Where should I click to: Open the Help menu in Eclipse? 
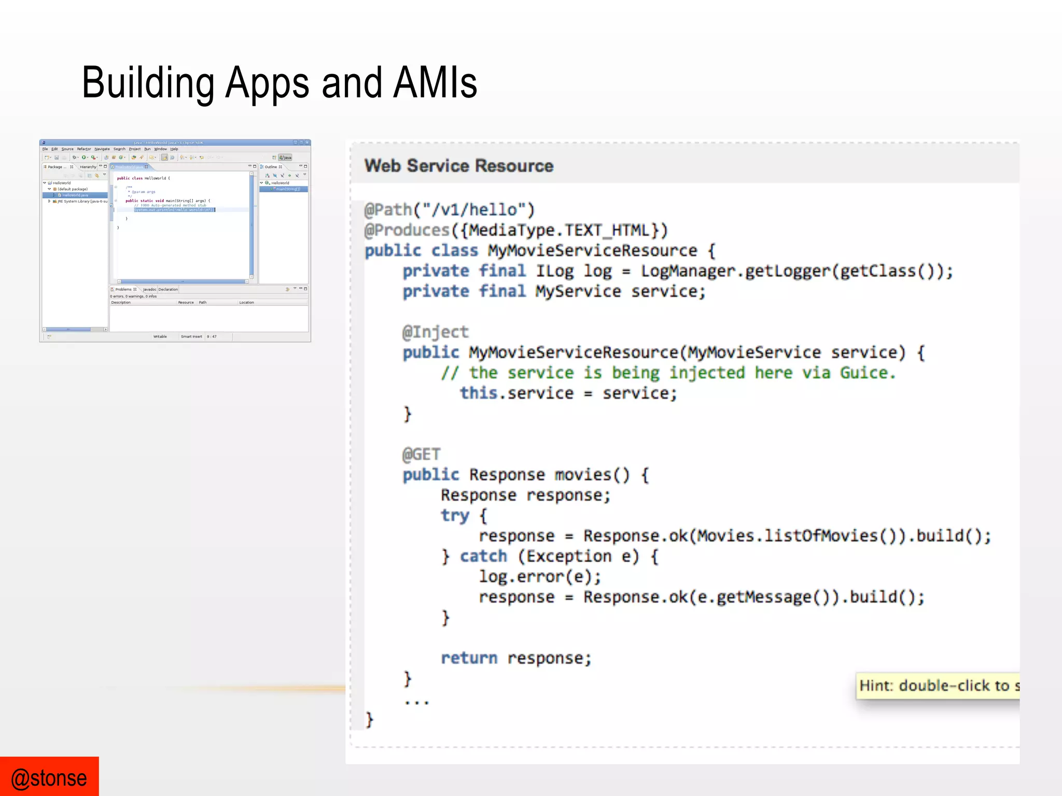[174, 149]
